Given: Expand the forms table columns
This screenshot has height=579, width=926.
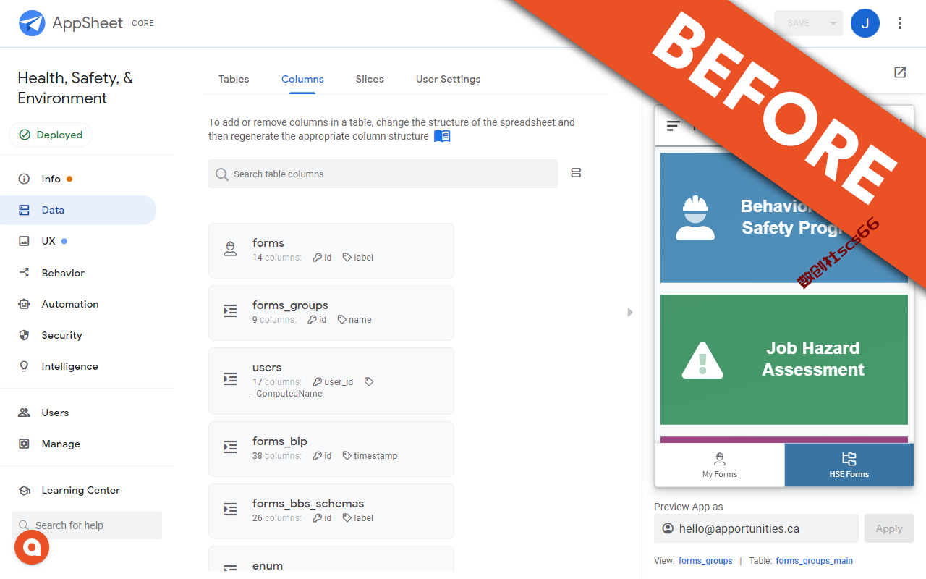Looking at the screenshot, I should point(331,250).
